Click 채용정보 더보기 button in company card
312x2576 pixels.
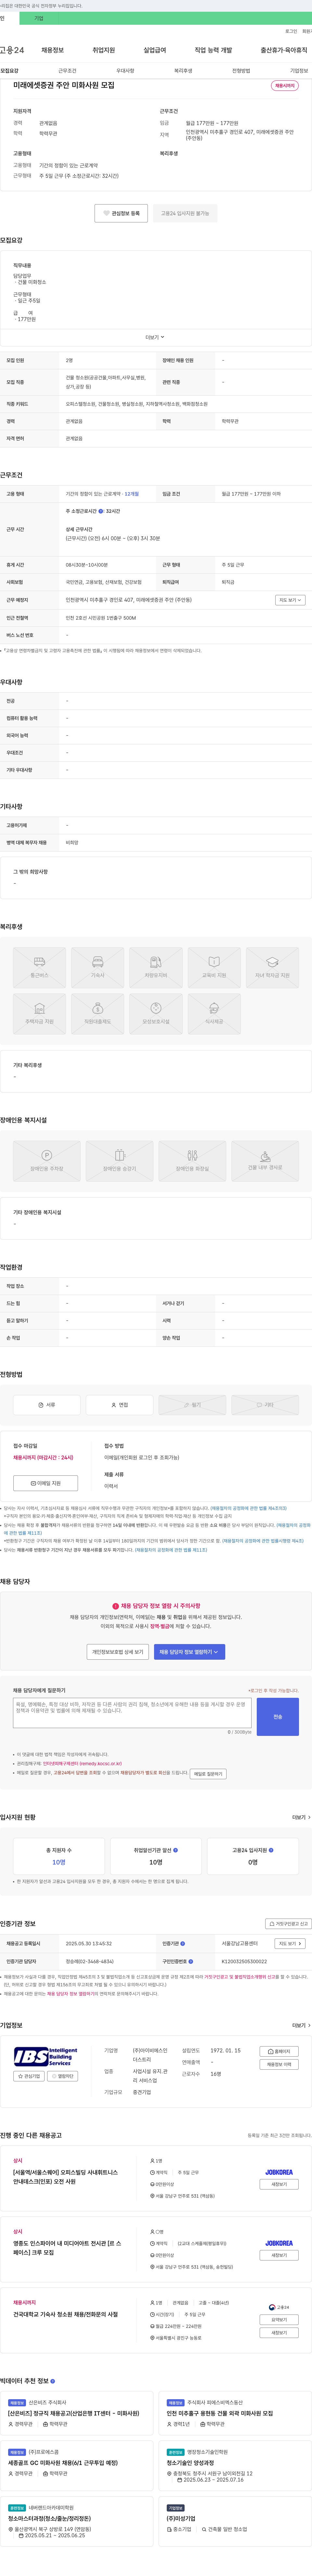tap(279, 2064)
